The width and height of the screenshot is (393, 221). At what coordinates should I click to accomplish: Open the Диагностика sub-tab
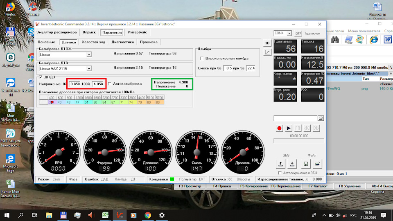122,42
